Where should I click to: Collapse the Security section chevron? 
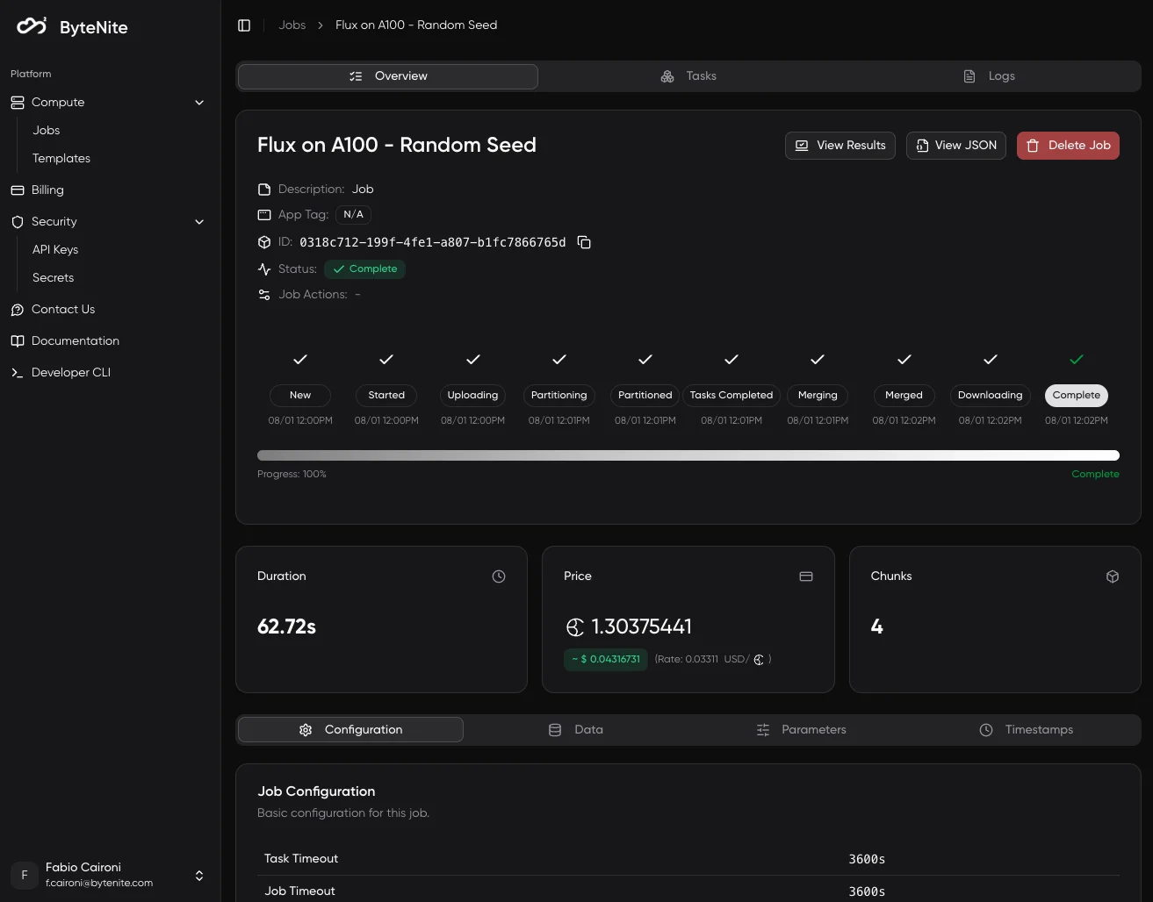tap(199, 222)
